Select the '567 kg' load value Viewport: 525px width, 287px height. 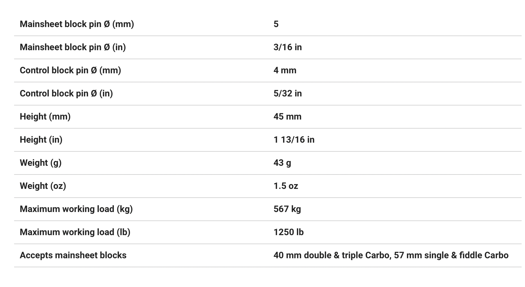coord(287,209)
